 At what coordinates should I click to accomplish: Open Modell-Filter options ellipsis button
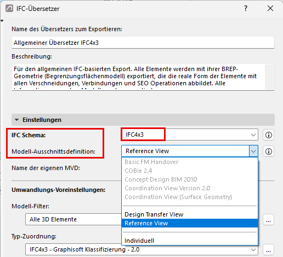pyautogui.click(x=268, y=220)
